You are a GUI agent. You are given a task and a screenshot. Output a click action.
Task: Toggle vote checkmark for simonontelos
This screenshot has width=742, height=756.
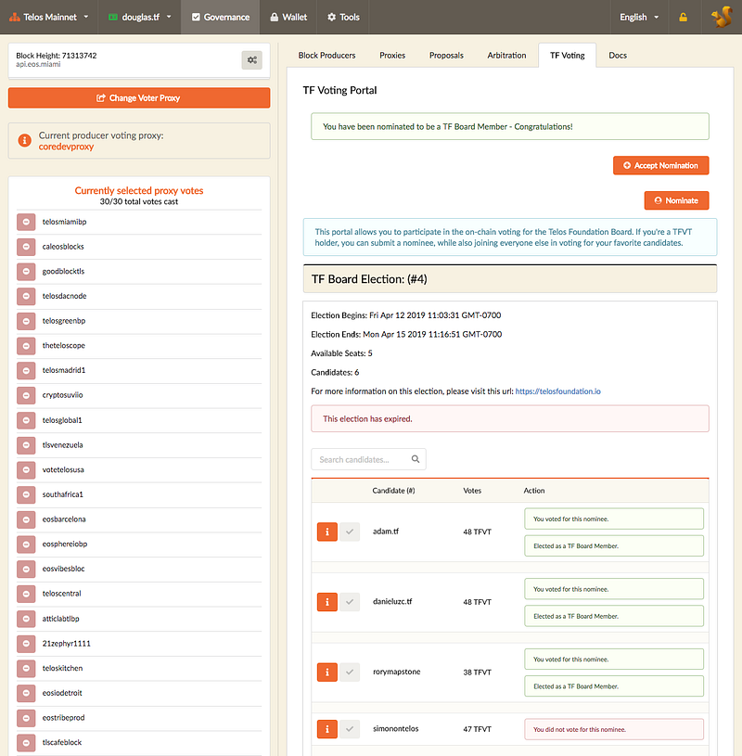point(349,729)
